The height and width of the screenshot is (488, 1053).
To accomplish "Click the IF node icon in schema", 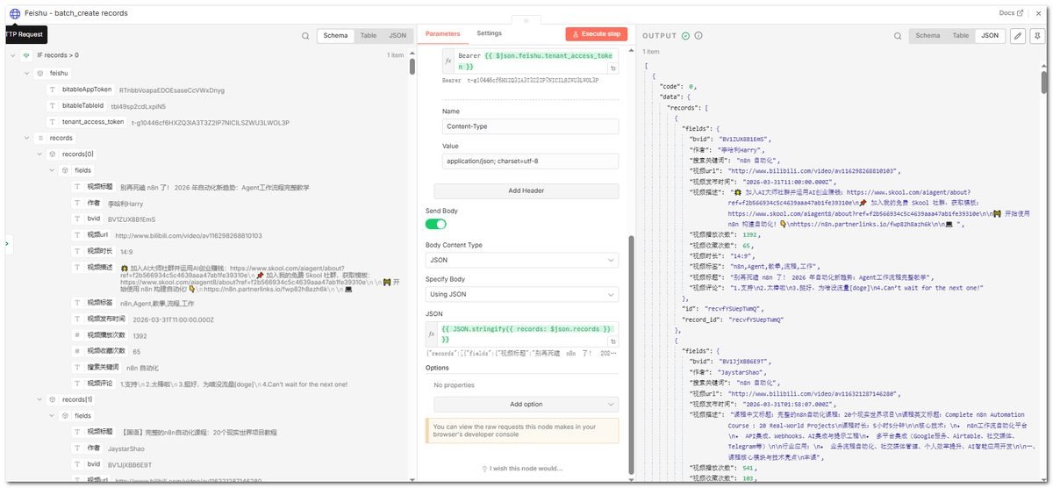I will coord(27,54).
